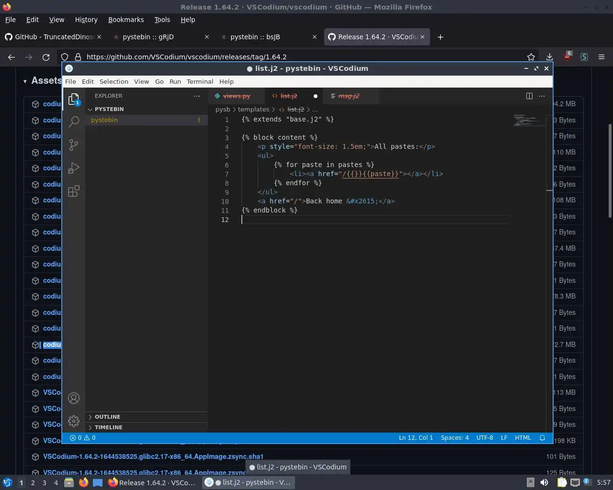Screen dimensions: 613x490
Task: Go back in Firefox using the back arrow
Action: (x=11, y=57)
